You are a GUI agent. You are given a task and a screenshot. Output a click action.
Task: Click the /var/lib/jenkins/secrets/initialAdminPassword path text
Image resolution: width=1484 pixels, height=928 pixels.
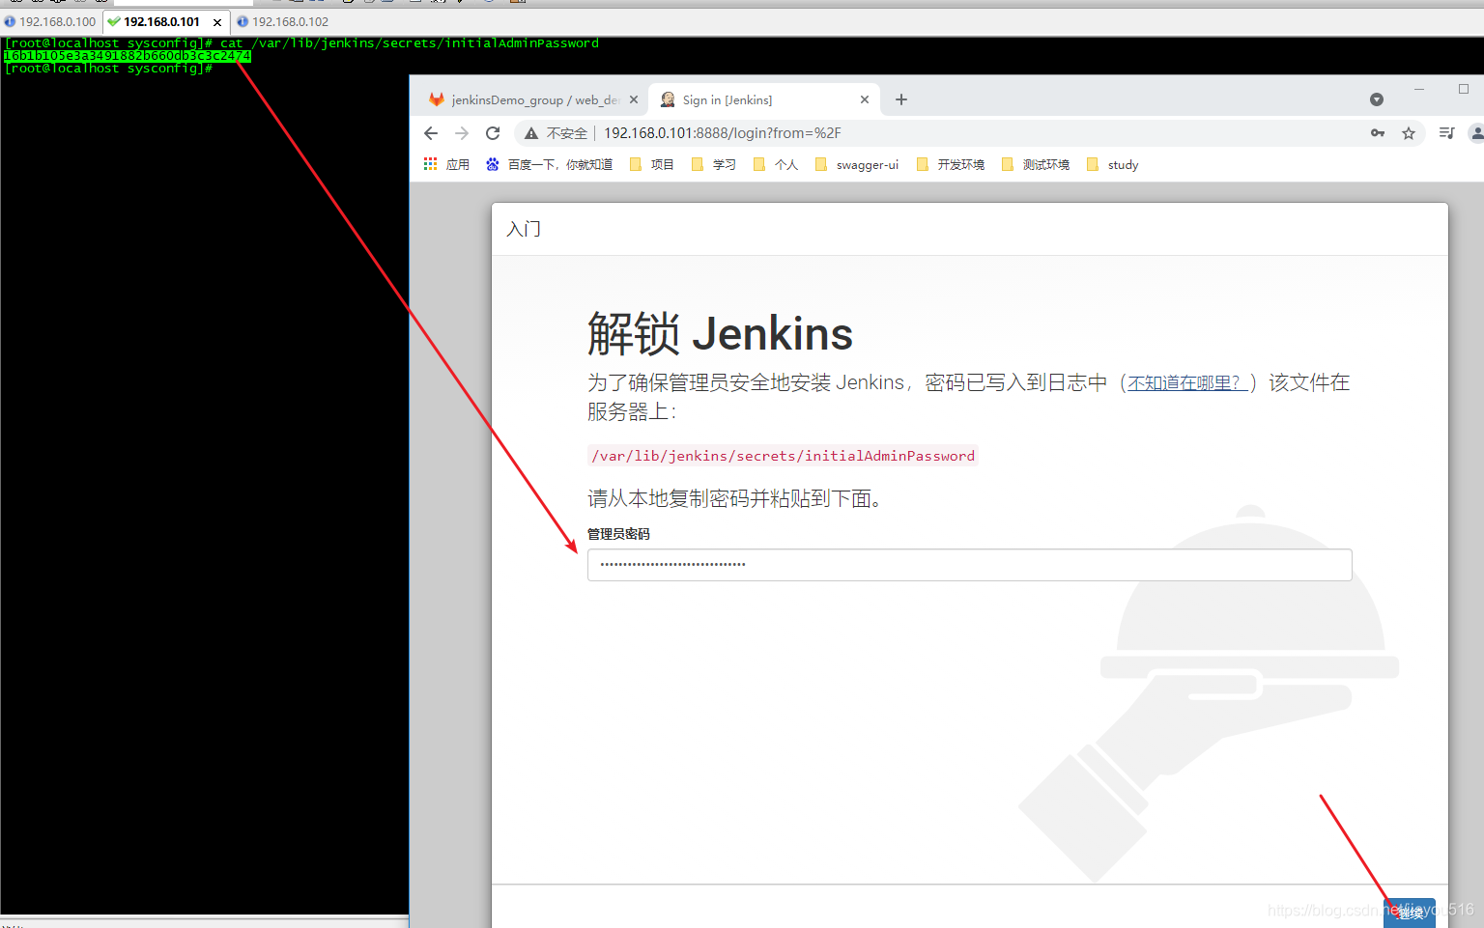point(783,456)
